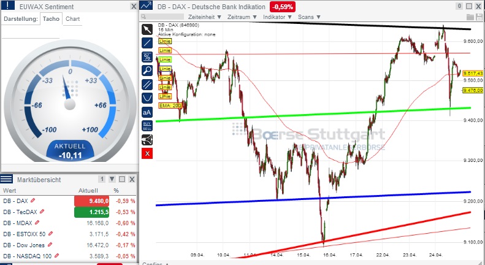Select the DB - NASDAQ 100 row name

[27, 256]
